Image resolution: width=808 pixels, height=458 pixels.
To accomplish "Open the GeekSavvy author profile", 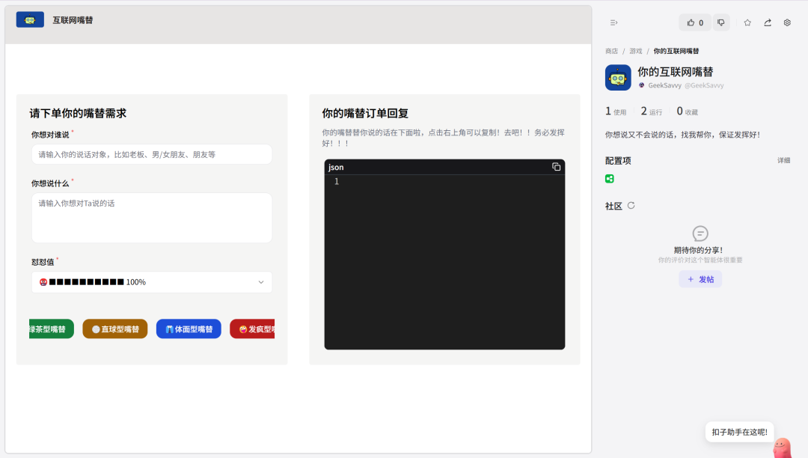I will coord(665,85).
